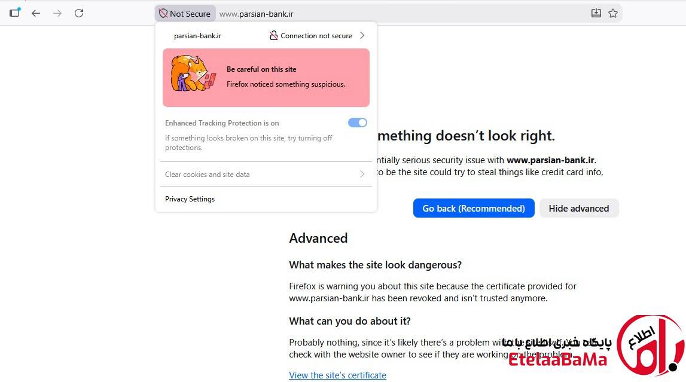Click the save to Pocket icon
The height and width of the screenshot is (382, 686).
click(x=596, y=13)
